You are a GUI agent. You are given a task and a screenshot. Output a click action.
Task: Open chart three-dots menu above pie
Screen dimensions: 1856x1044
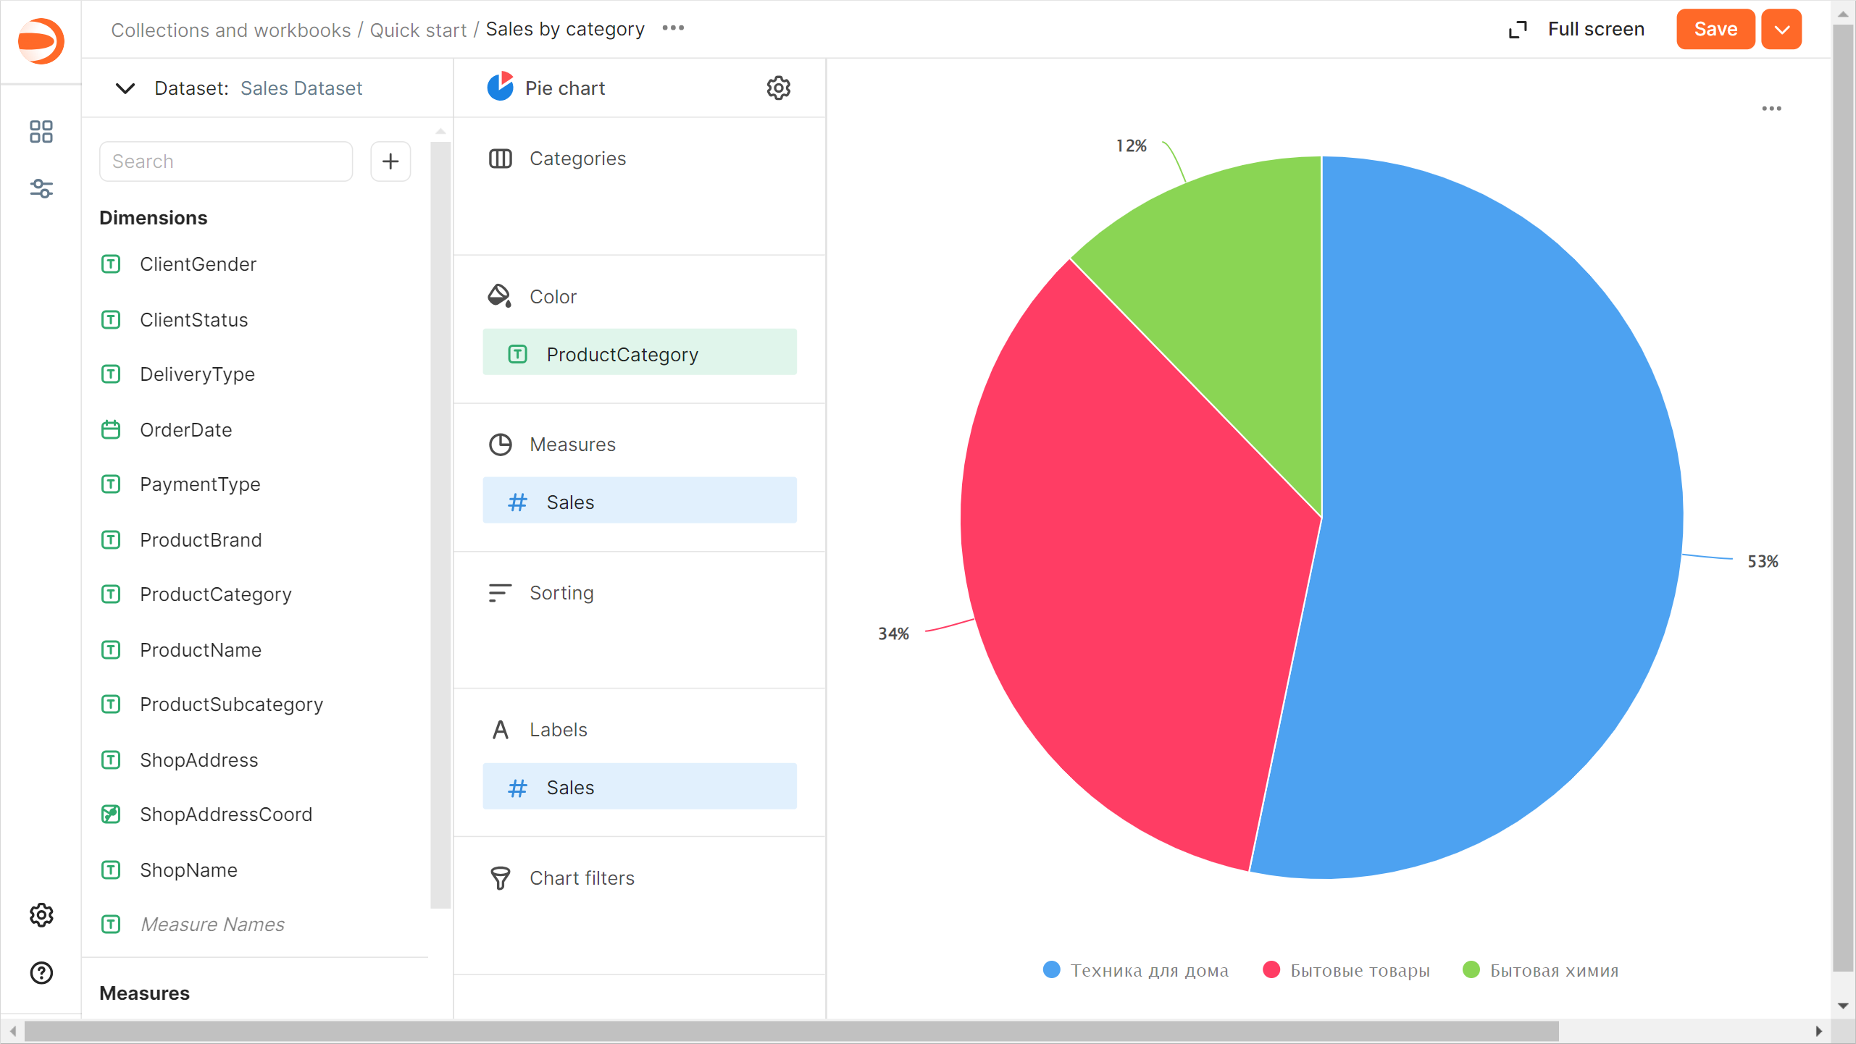pyautogui.click(x=1771, y=109)
